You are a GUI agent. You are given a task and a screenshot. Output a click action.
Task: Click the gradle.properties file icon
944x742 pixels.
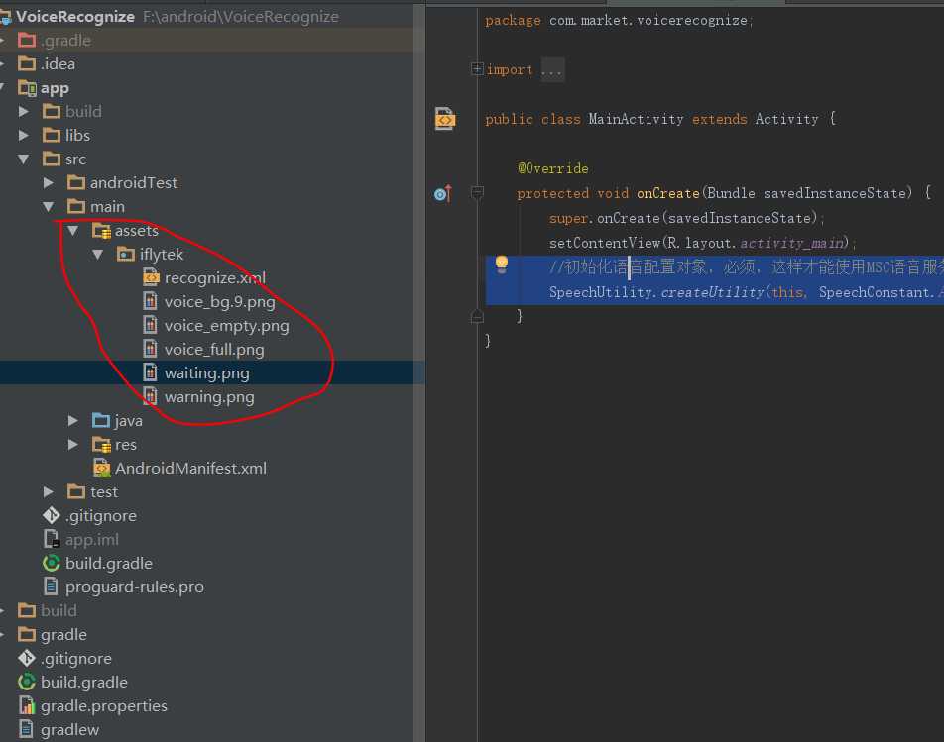click(27, 705)
